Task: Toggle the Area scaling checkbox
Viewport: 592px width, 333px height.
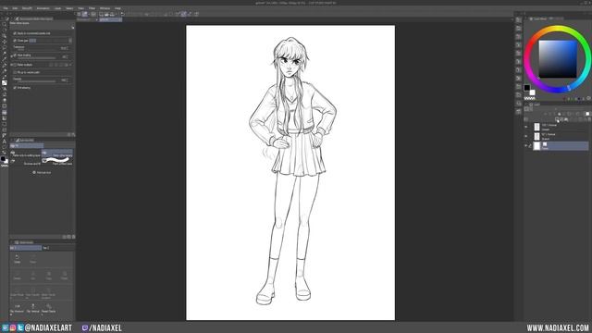Action: pyautogui.click(x=15, y=55)
